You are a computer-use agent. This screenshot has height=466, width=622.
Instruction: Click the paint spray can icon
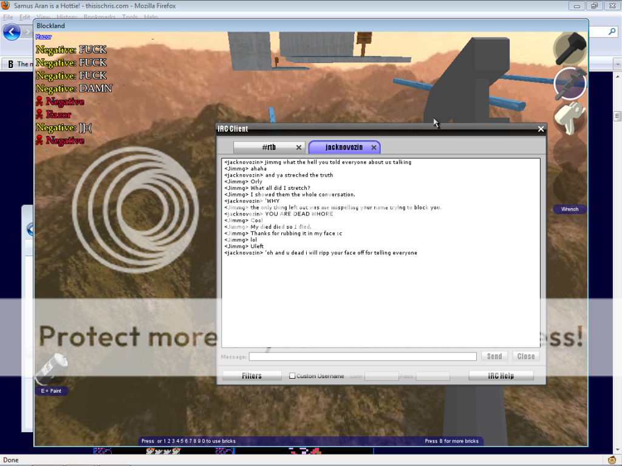[x=51, y=368]
